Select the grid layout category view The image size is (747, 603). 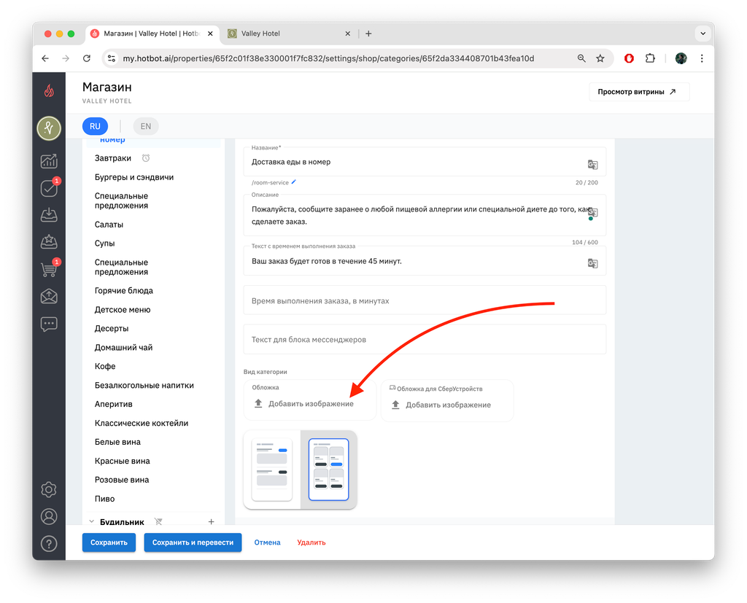(x=329, y=470)
